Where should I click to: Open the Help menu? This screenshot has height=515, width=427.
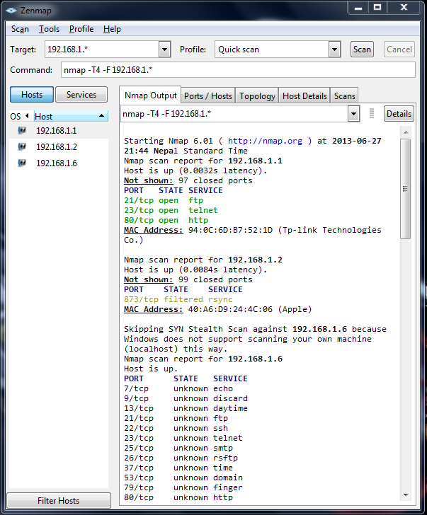(112, 29)
